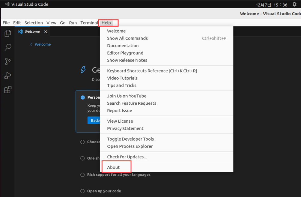
Task: Select the Welcome editor tab
Action: tap(32, 31)
